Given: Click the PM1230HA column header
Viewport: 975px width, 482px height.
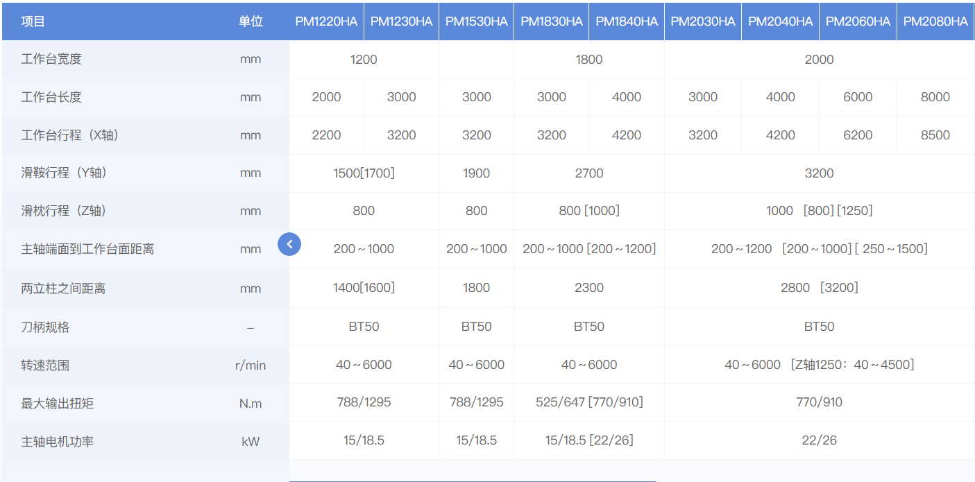Looking at the screenshot, I should click(x=401, y=21).
